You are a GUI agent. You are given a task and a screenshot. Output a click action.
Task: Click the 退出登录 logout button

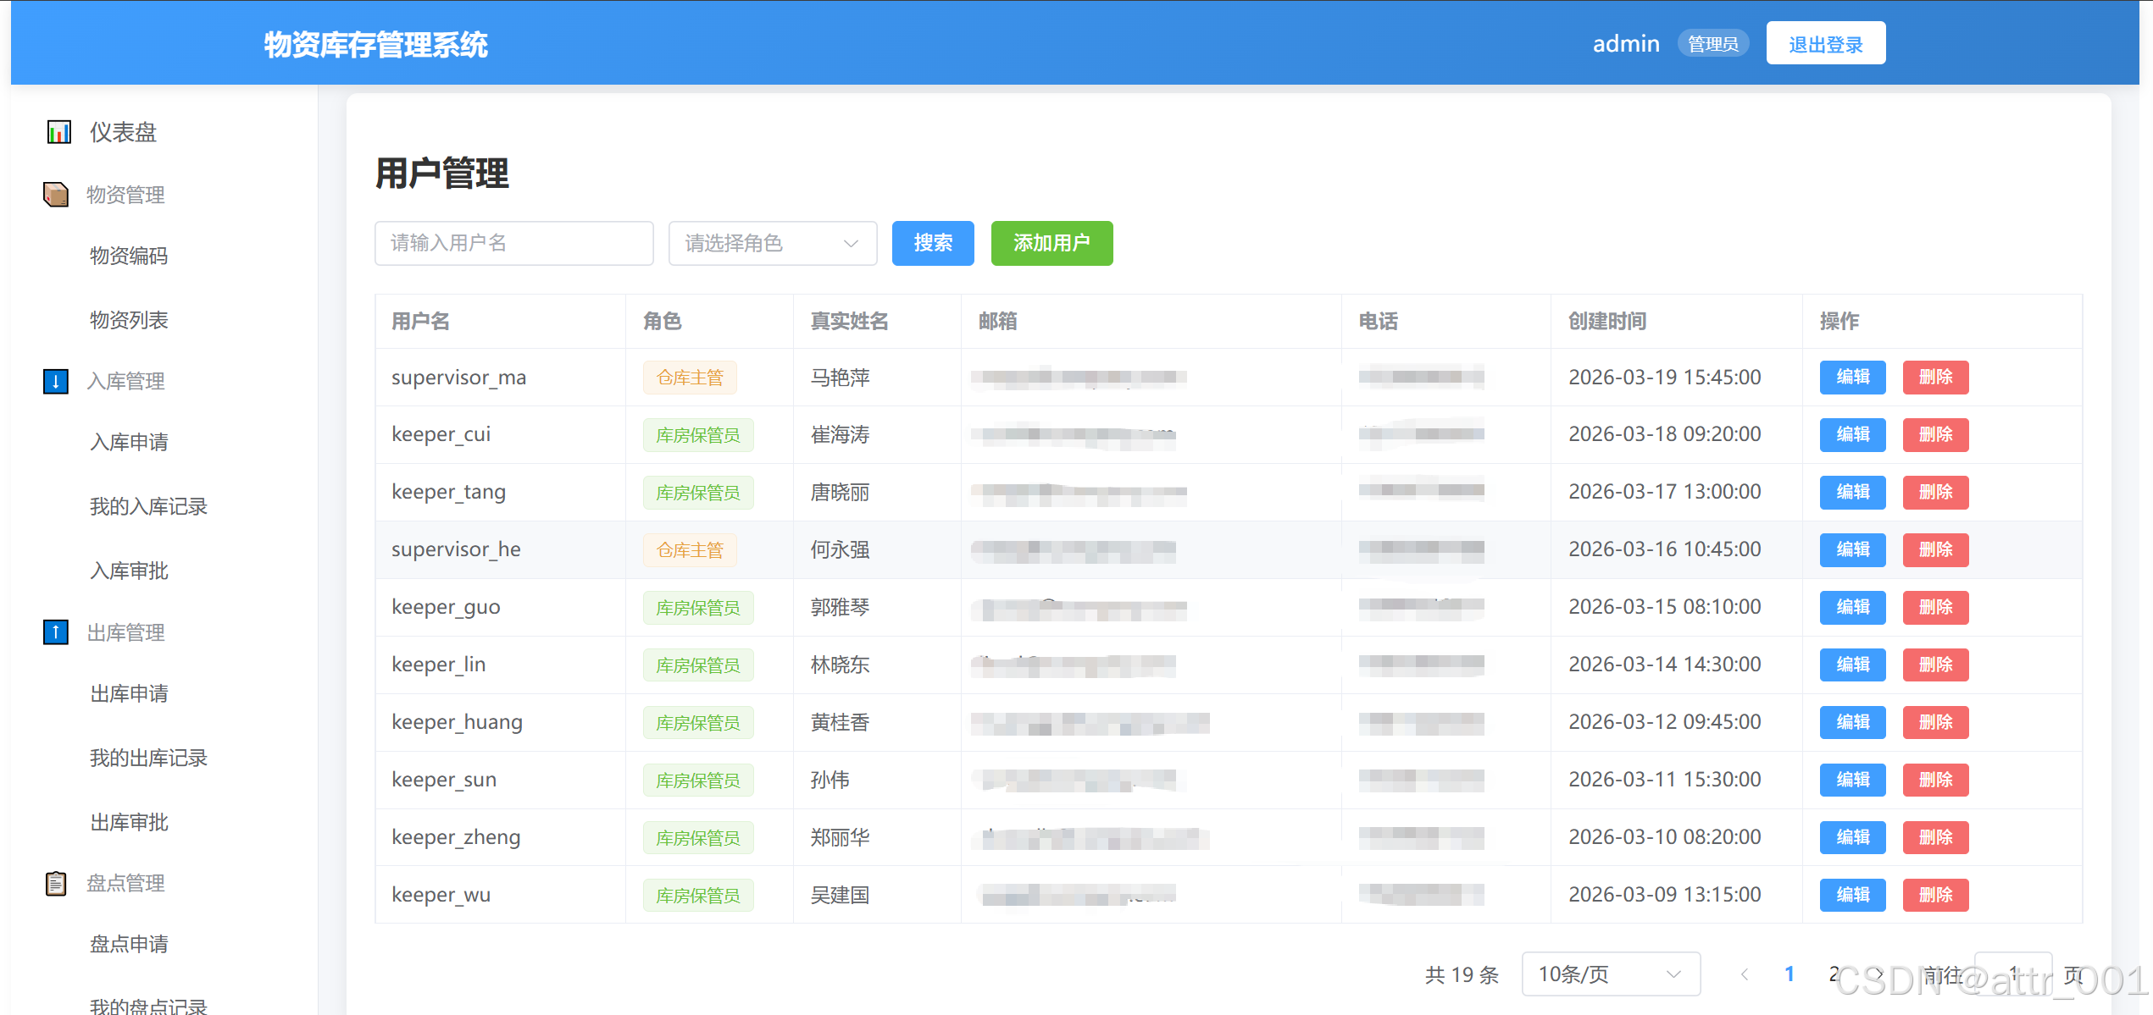click(1826, 44)
